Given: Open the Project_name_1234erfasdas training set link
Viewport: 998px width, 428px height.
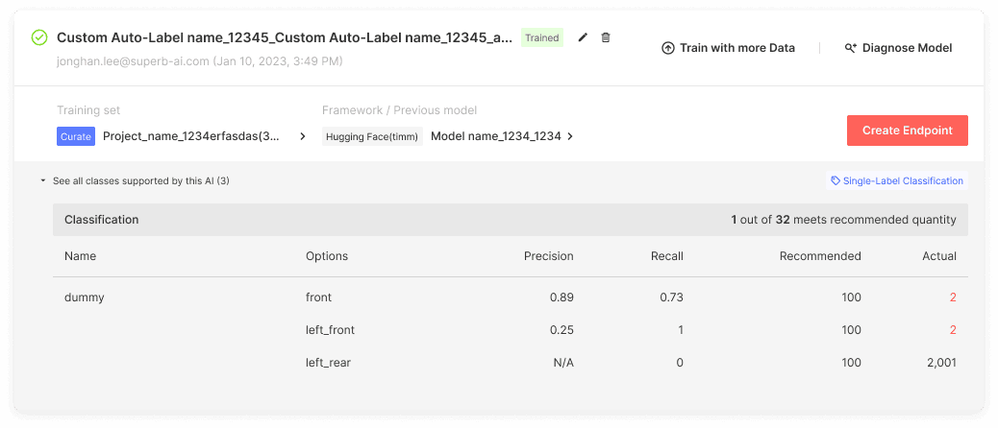Looking at the screenshot, I should click(191, 136).
